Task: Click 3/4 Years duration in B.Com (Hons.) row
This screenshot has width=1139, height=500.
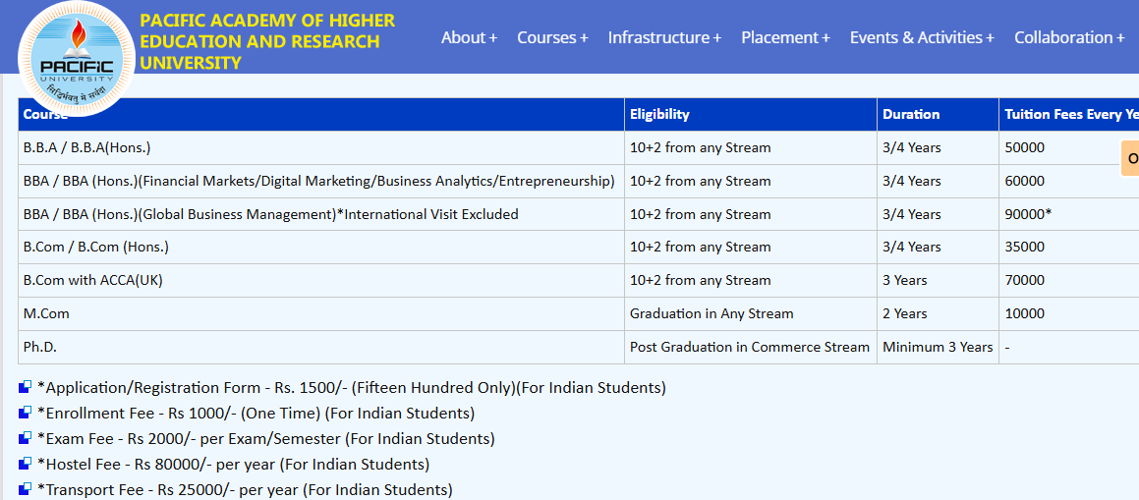Action: 938,247
